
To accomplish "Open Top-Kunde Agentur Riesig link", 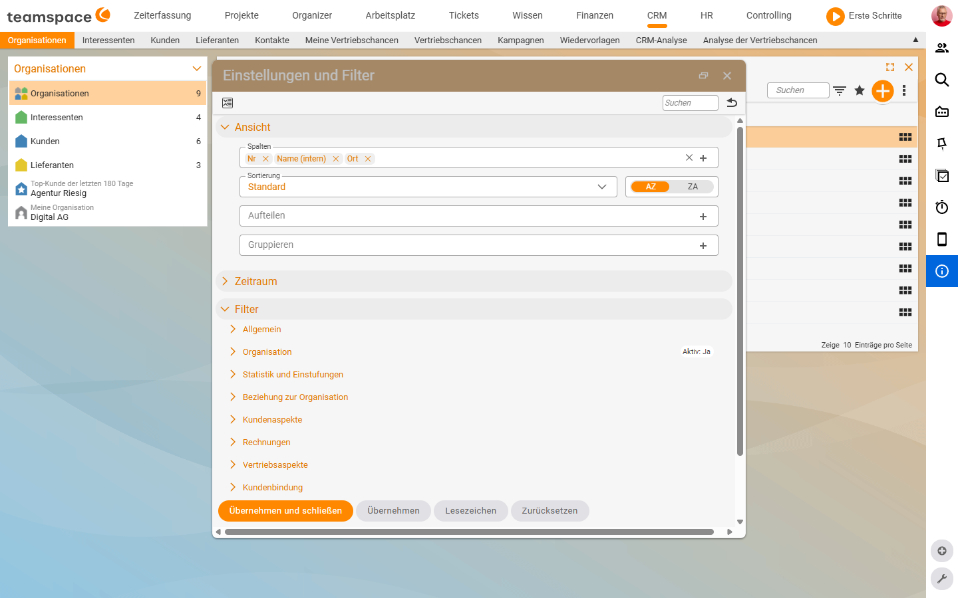I will tap(108, 189).
